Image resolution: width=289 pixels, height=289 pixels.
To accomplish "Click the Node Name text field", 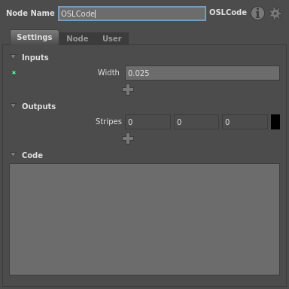I will [x=132, y=14].
